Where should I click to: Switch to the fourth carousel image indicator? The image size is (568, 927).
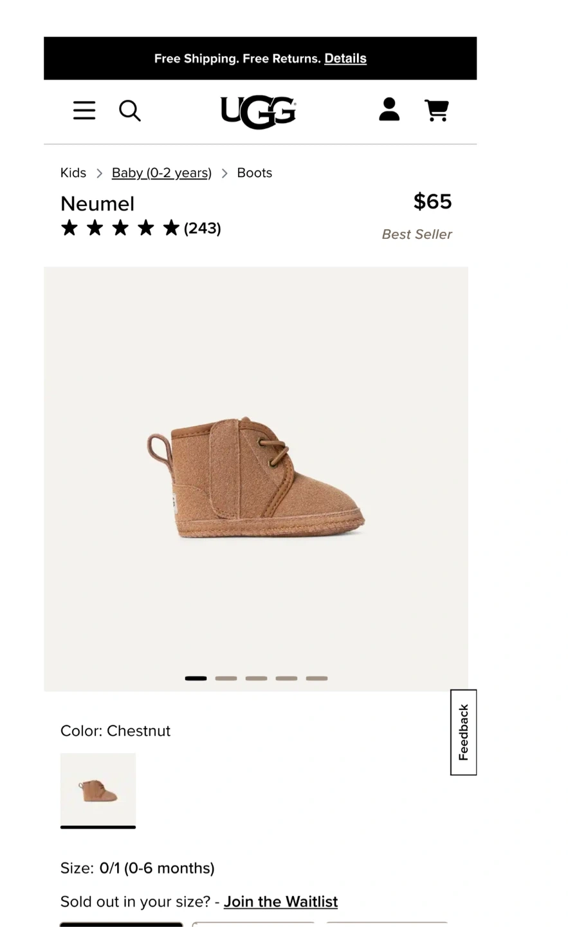pyautogui.click(x=286, y=679)
